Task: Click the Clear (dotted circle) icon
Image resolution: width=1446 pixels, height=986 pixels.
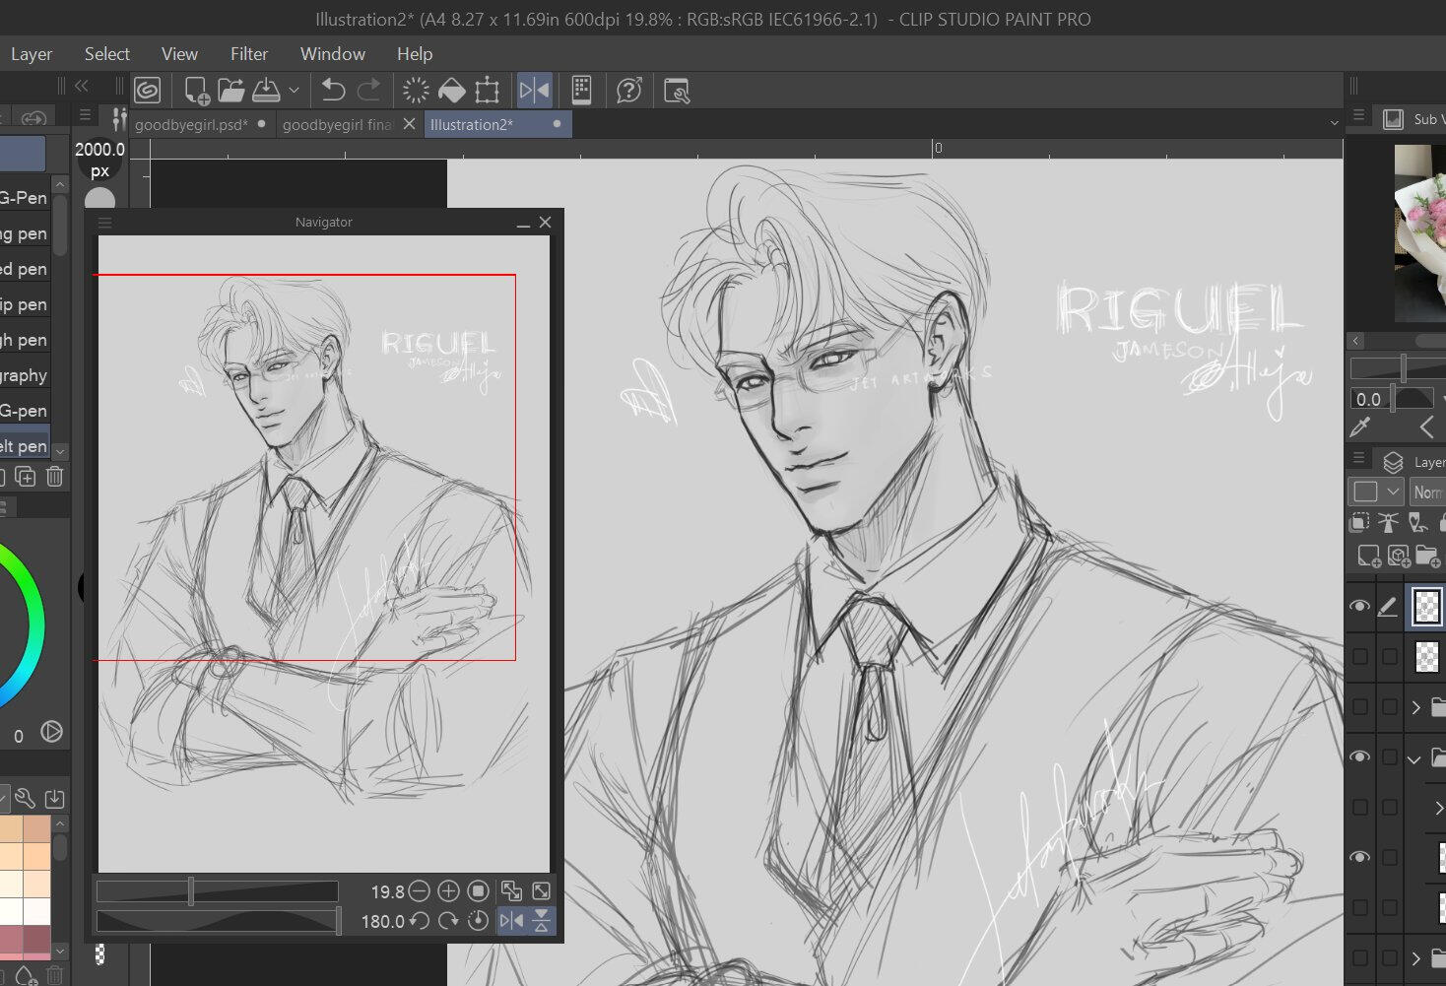Action: [416, 91]
